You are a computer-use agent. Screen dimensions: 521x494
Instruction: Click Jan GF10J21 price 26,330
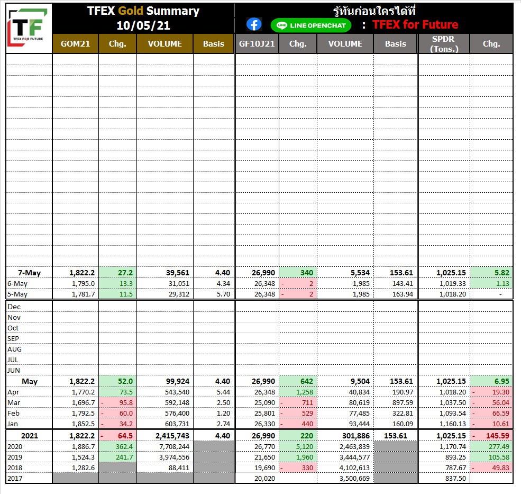click(x=265, y=424)
